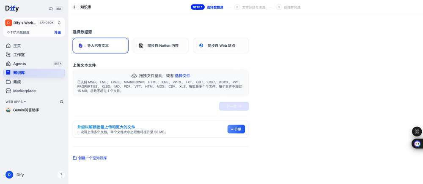Click the book icon beside 知识库

tap(8, 73)
